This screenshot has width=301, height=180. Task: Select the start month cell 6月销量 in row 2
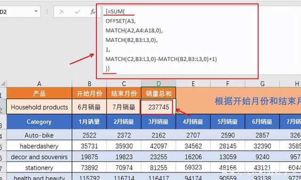tap(89, 107)
